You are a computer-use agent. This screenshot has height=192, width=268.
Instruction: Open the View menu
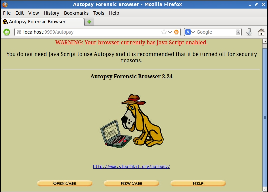coord(33,13)
